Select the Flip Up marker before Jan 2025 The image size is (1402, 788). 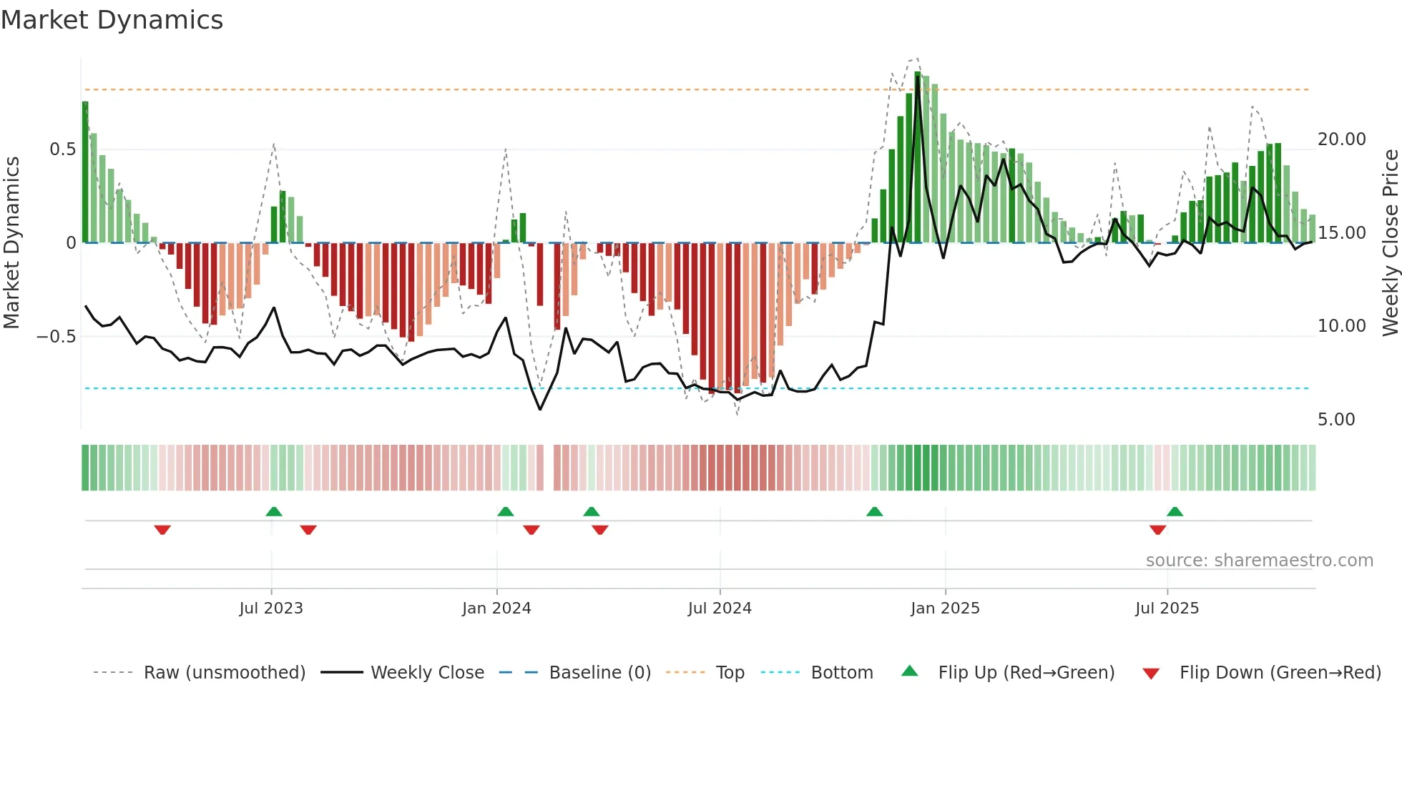pyautogui.click(x=875, y=511)
